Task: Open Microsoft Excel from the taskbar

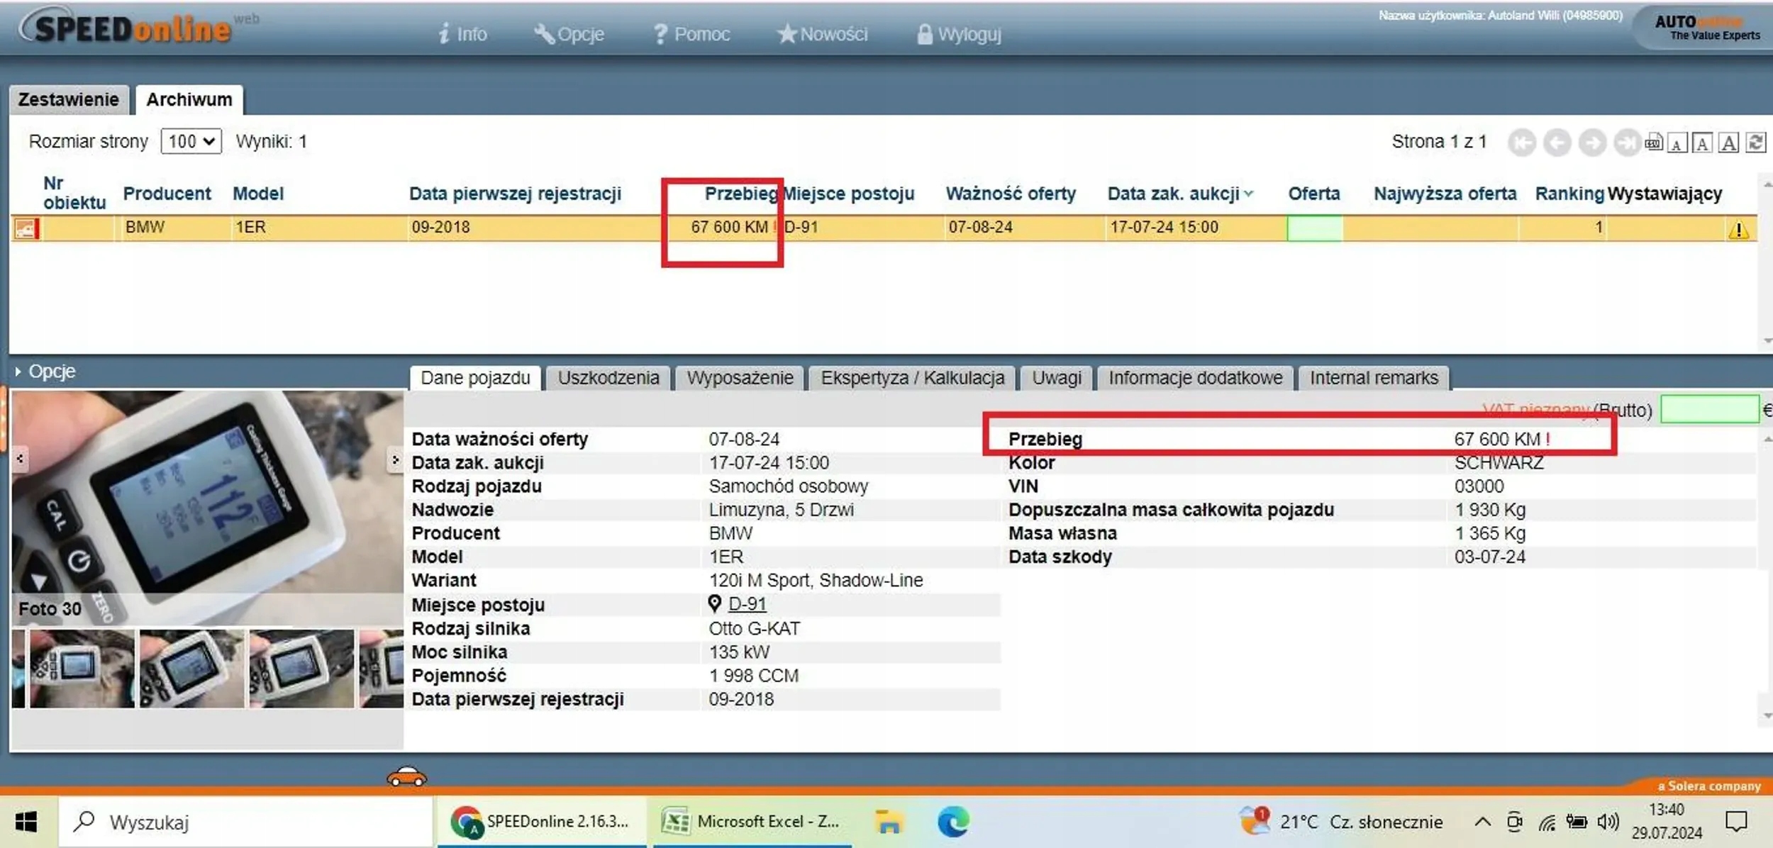Action: 752,822
